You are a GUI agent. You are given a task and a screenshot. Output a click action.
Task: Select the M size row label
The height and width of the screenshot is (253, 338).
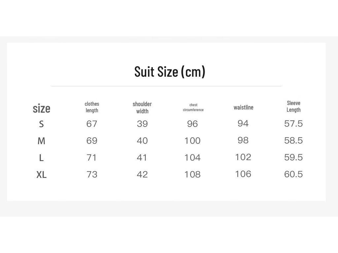point(41,141)
